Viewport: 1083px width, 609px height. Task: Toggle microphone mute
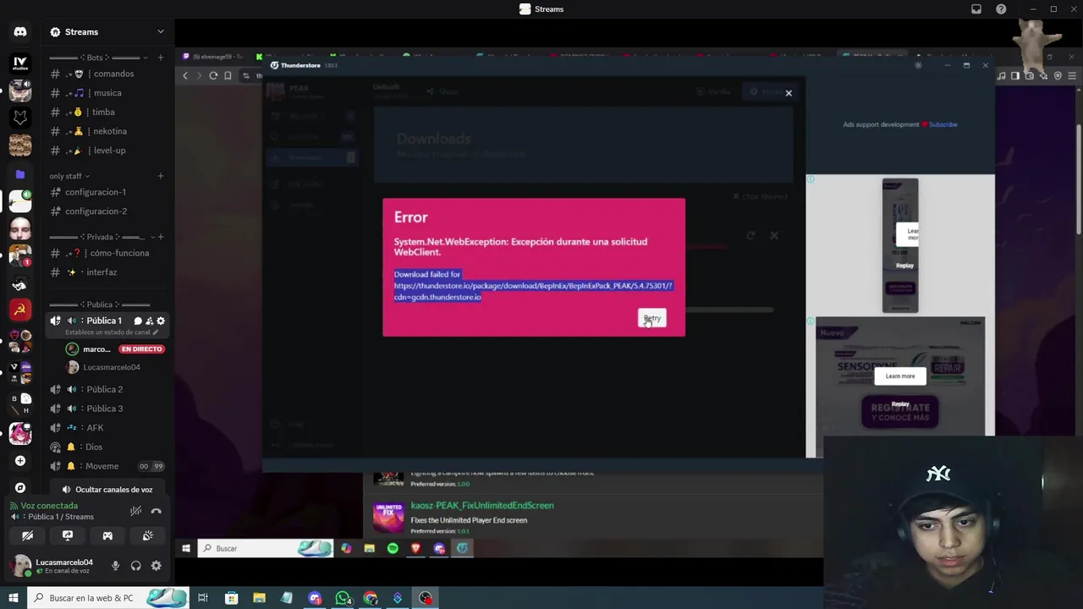pyautogui.click(x=115, y=566)
